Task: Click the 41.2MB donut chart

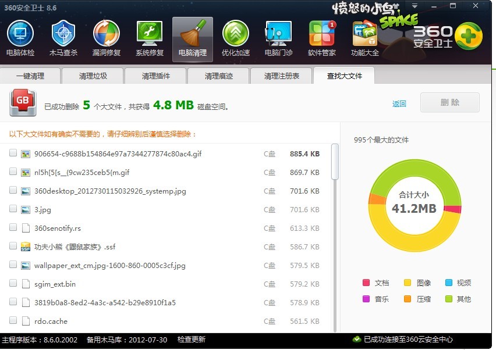Action: pyautogui.click(x=414, y=205)
